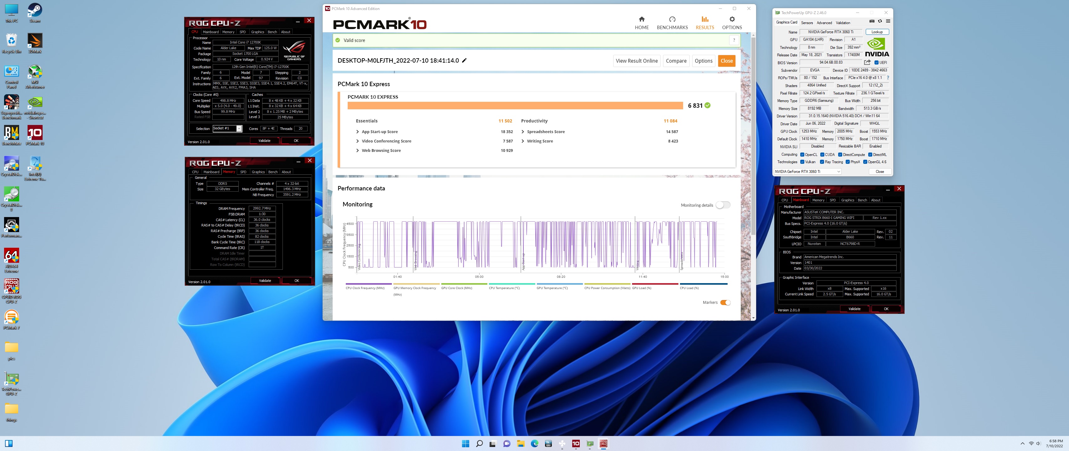Toggle the DirectCompute checkbox
The image size is (1069, 451).
coord(840,154)
